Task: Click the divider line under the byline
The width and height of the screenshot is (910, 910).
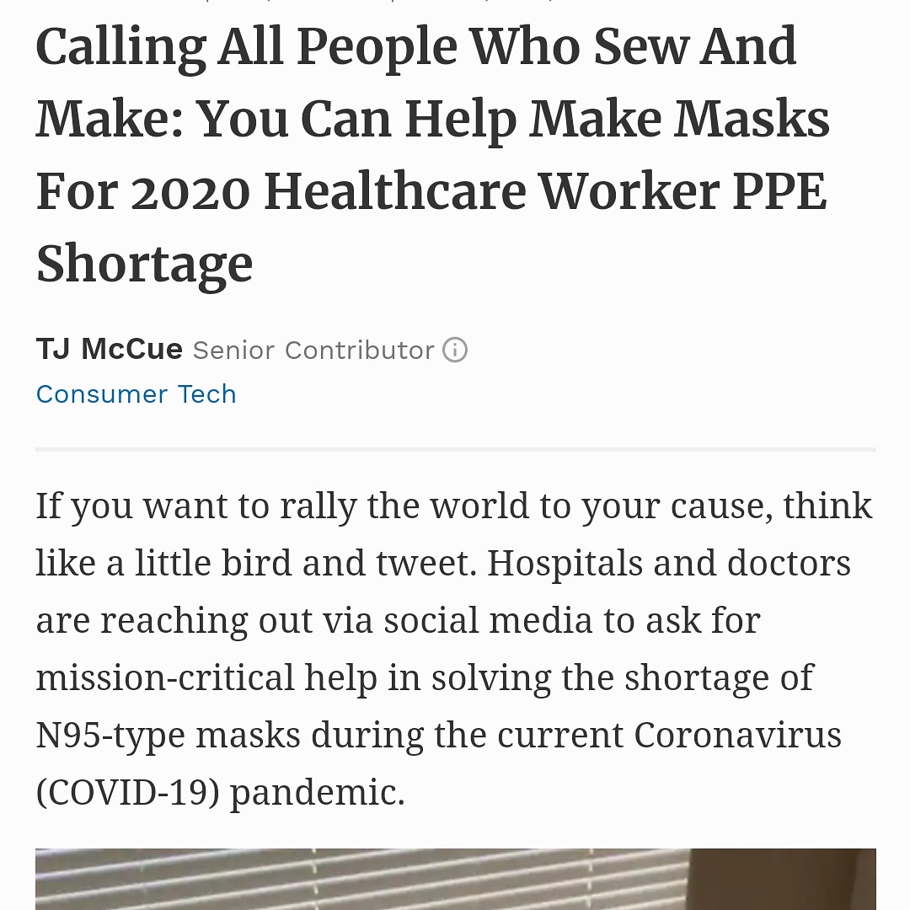Action: (456, 449)
